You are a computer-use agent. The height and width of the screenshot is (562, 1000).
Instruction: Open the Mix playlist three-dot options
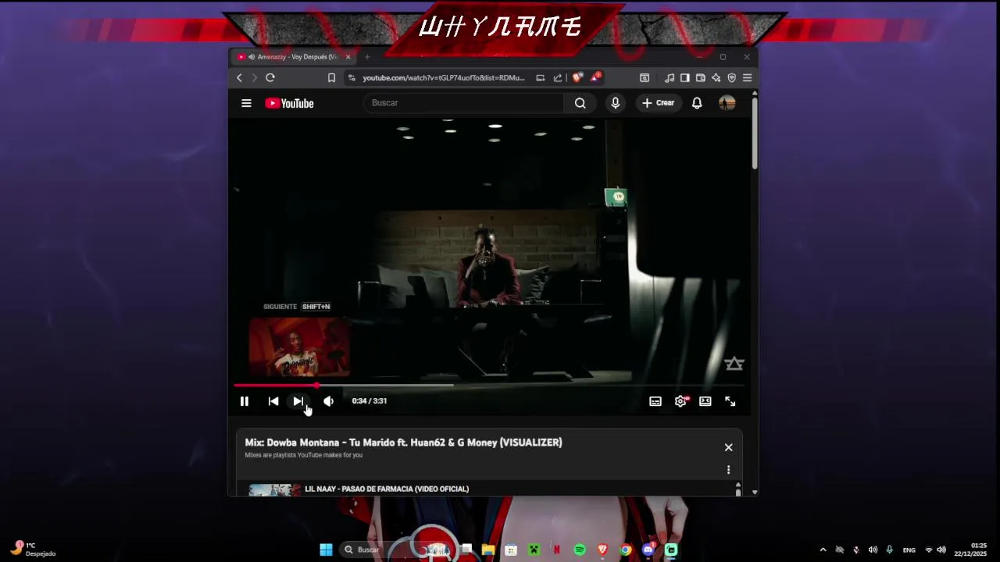tap(728, 470)
